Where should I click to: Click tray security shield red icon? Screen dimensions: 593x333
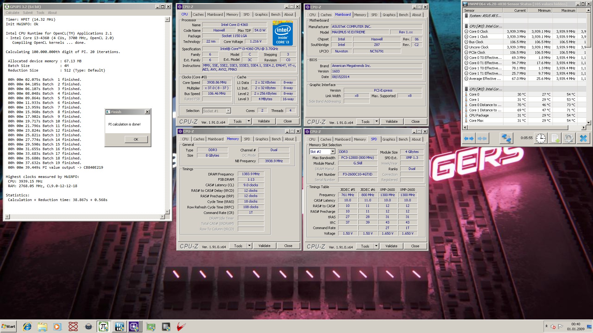pyautogui.click(x=553, y=327)
